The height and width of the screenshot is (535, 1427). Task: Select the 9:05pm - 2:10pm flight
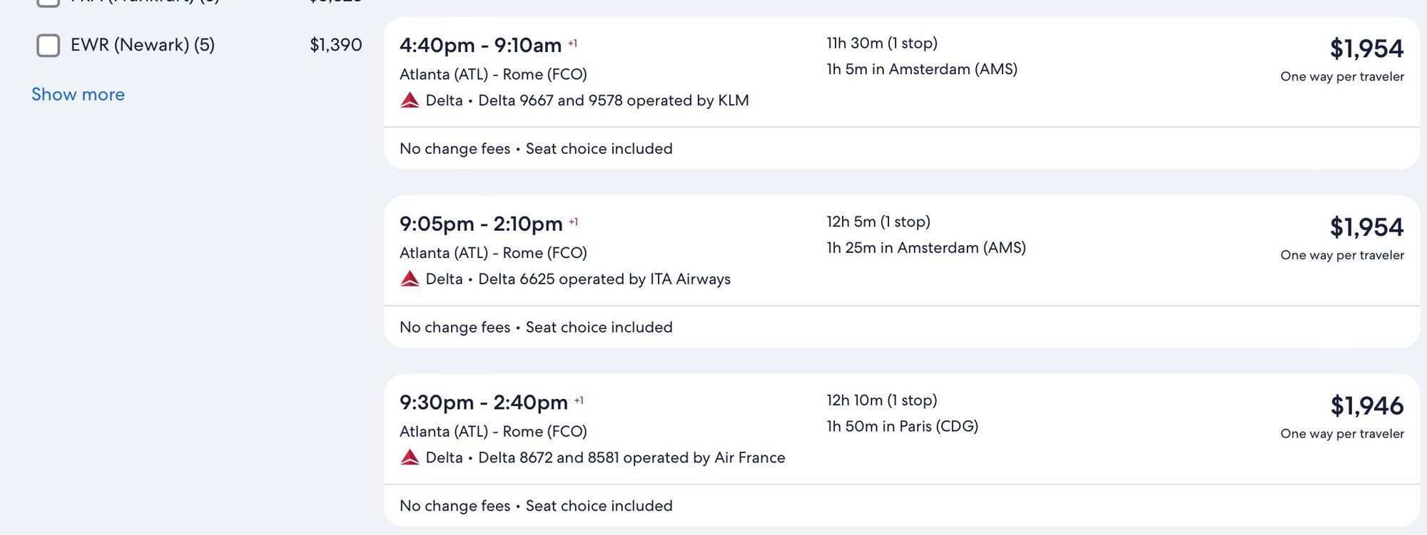pyautogui.click(x=481, y=224)
